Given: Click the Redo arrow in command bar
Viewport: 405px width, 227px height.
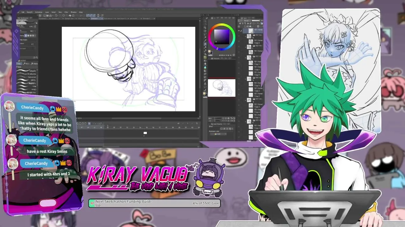Looking at the screenshot, I should pyautogui.click(x=60, y=15).
